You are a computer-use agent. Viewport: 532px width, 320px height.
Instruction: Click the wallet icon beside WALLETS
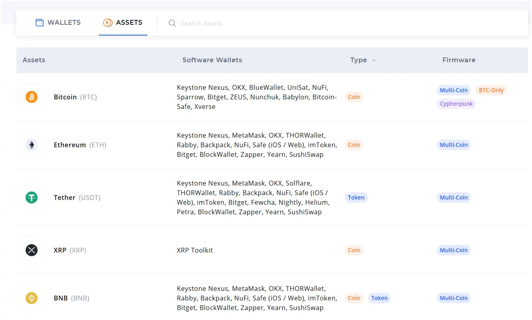tap(40, 23)
